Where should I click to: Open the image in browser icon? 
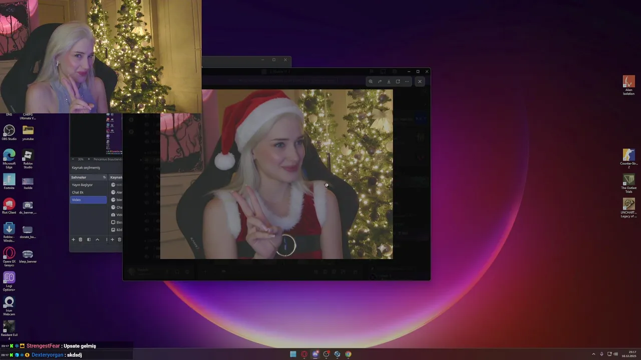coord(398,81)
